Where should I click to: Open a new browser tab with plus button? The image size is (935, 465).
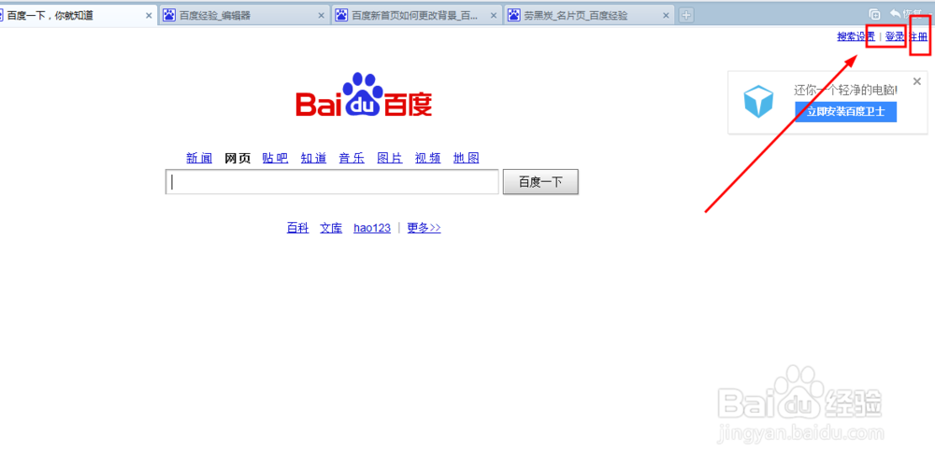[686, 16]
